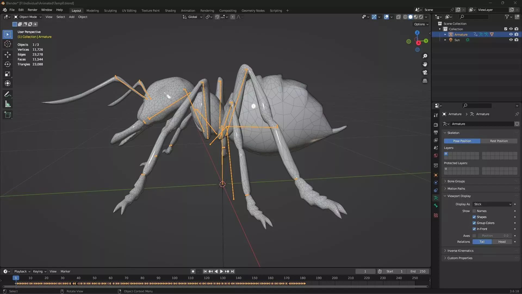Expand the Bone Groups panel
Screen dimensions: 522x294
456,181
